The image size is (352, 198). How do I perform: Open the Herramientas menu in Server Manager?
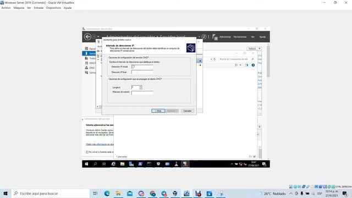coord(240,37)
